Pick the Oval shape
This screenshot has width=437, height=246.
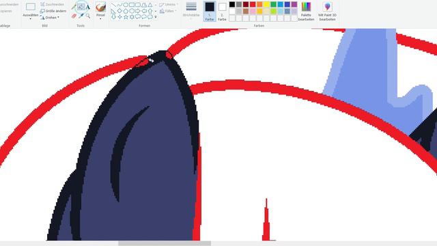click(126, 5)
